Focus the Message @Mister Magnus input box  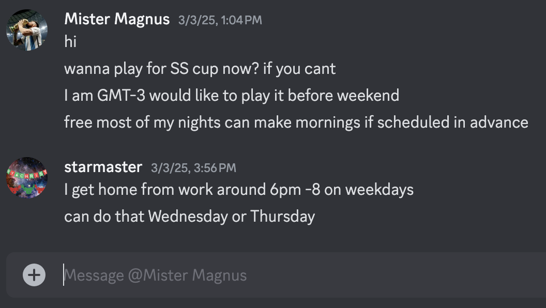pyautogui.click(x=290, y=275)
